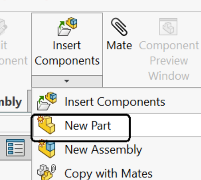Viewport: 201px width, 180px height.
Task: Click the Mate paperclip icon
Action: click(119, 27)
